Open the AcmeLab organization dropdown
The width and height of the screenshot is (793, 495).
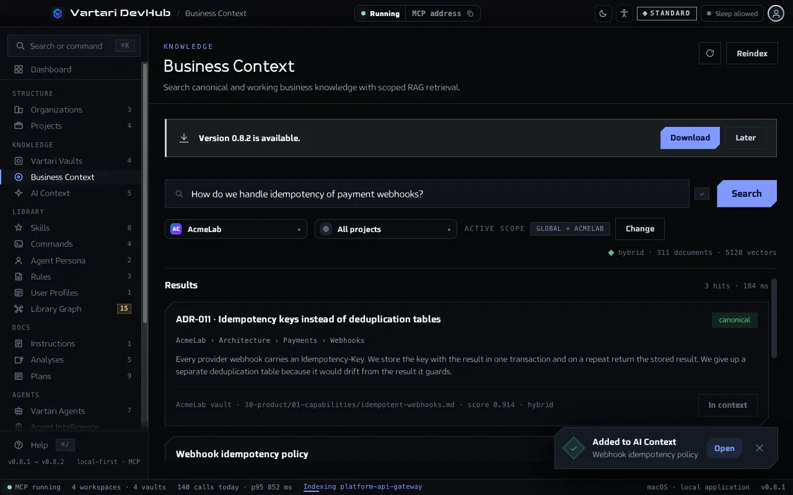(x=236, y=229)
